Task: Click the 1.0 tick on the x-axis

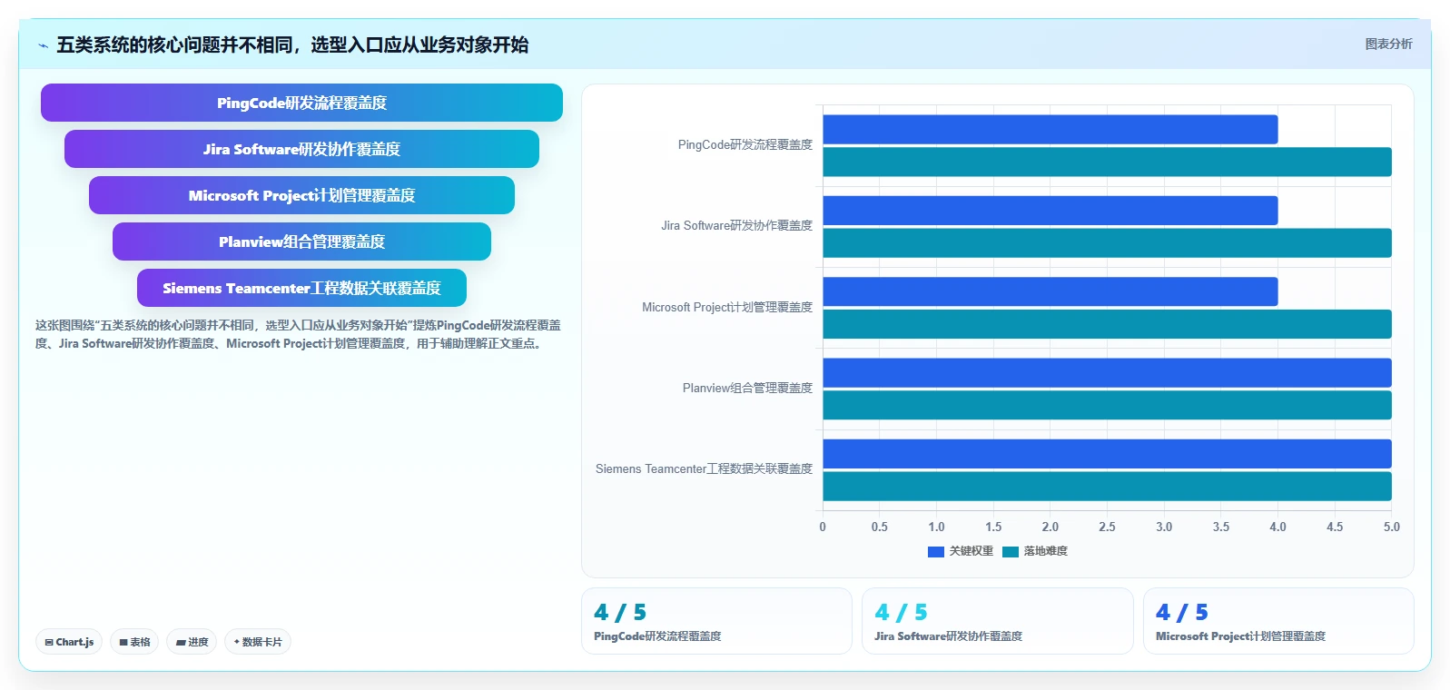Action: pyautogui.click(x=936, y=527)
